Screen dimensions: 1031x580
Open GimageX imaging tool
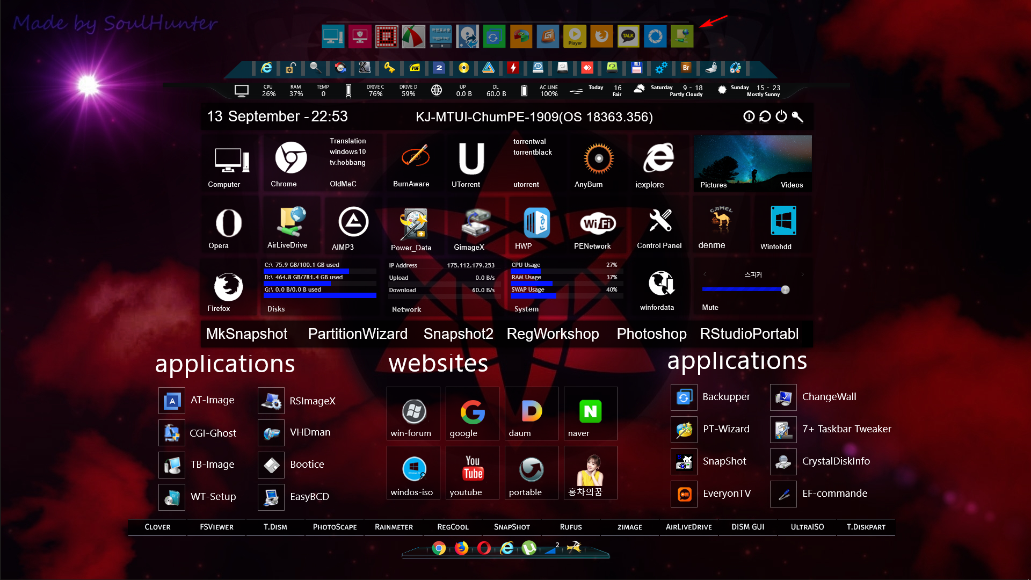[x=475, y=223]
